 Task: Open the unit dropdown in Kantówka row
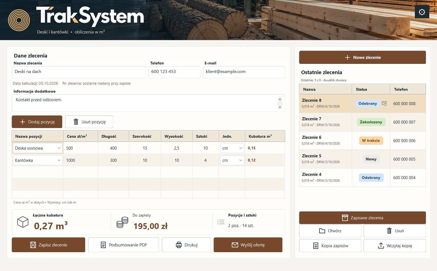[232, 160]
